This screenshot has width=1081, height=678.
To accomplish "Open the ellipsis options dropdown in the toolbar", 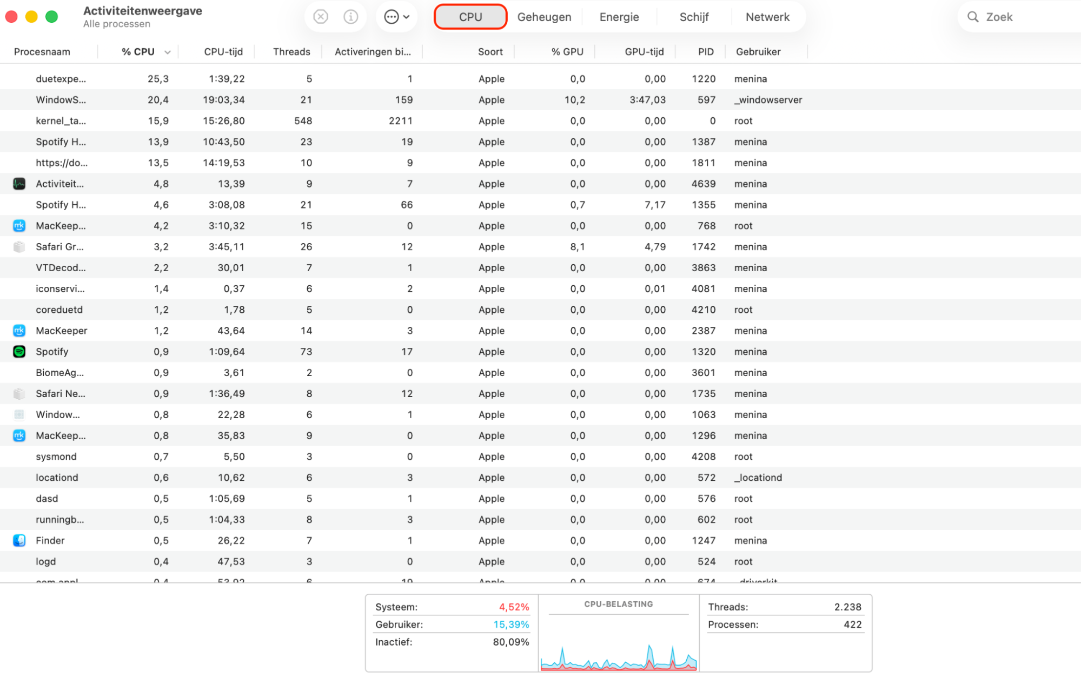I will 396,16.
